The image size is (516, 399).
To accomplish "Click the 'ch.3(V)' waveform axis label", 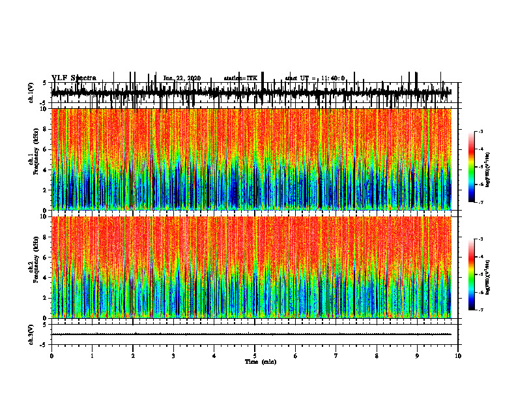I will [31, 335].
